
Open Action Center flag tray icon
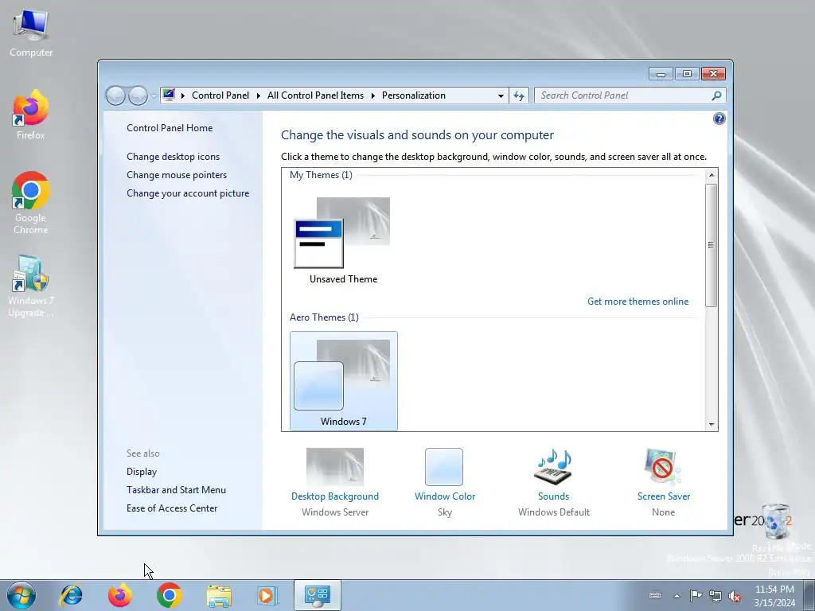tap(696, 596)
